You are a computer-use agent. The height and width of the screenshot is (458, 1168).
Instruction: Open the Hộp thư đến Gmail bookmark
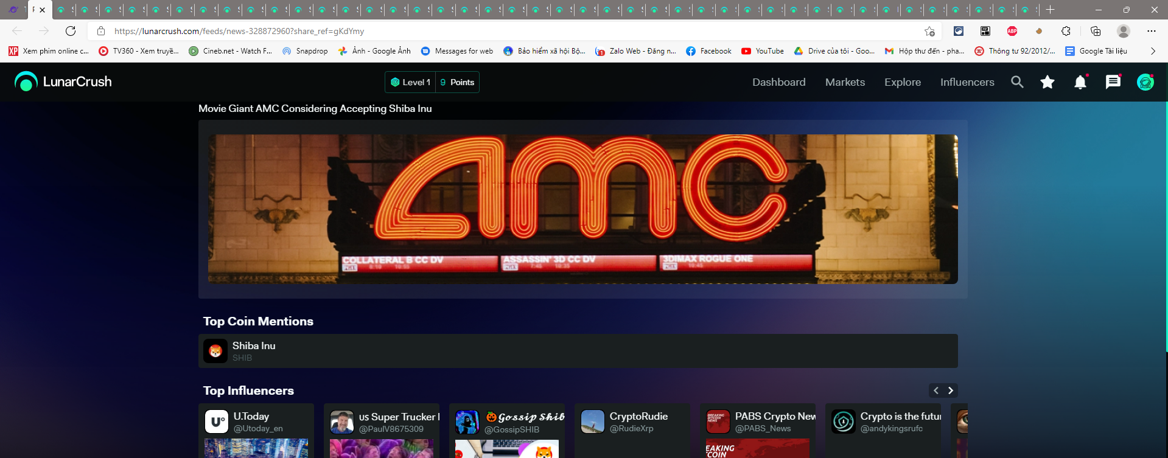tap(925, 51)
